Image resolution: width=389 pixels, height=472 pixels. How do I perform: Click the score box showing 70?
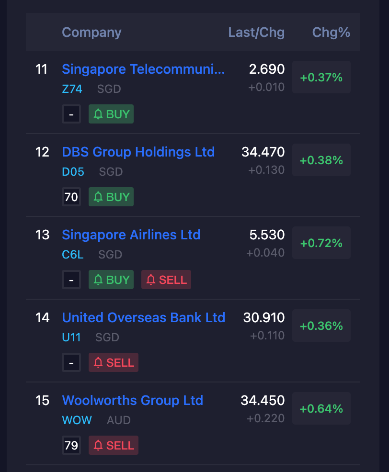coord(71,197)
